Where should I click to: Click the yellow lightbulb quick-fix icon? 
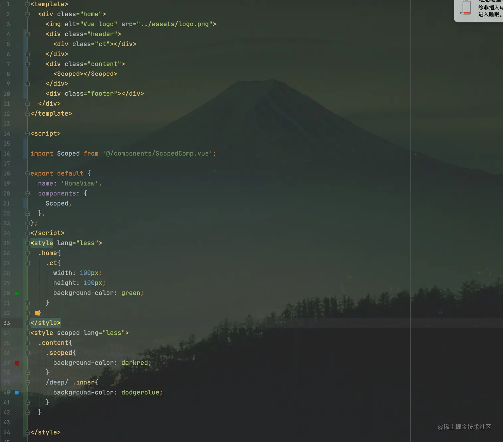tap(37, 313)
